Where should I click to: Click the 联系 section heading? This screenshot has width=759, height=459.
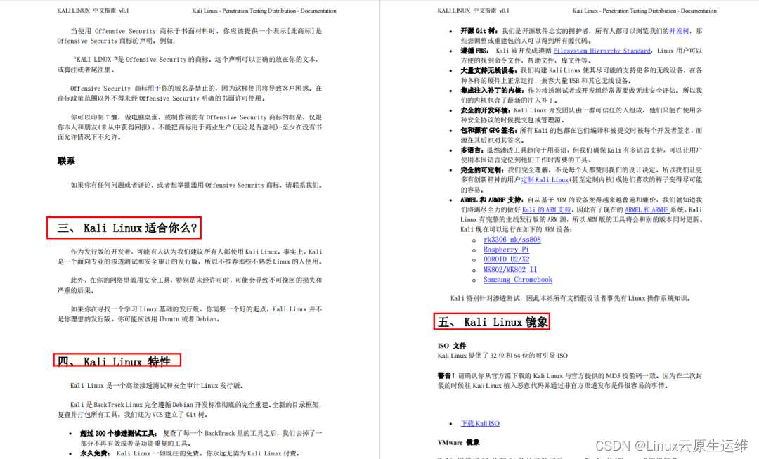point(66,161)
